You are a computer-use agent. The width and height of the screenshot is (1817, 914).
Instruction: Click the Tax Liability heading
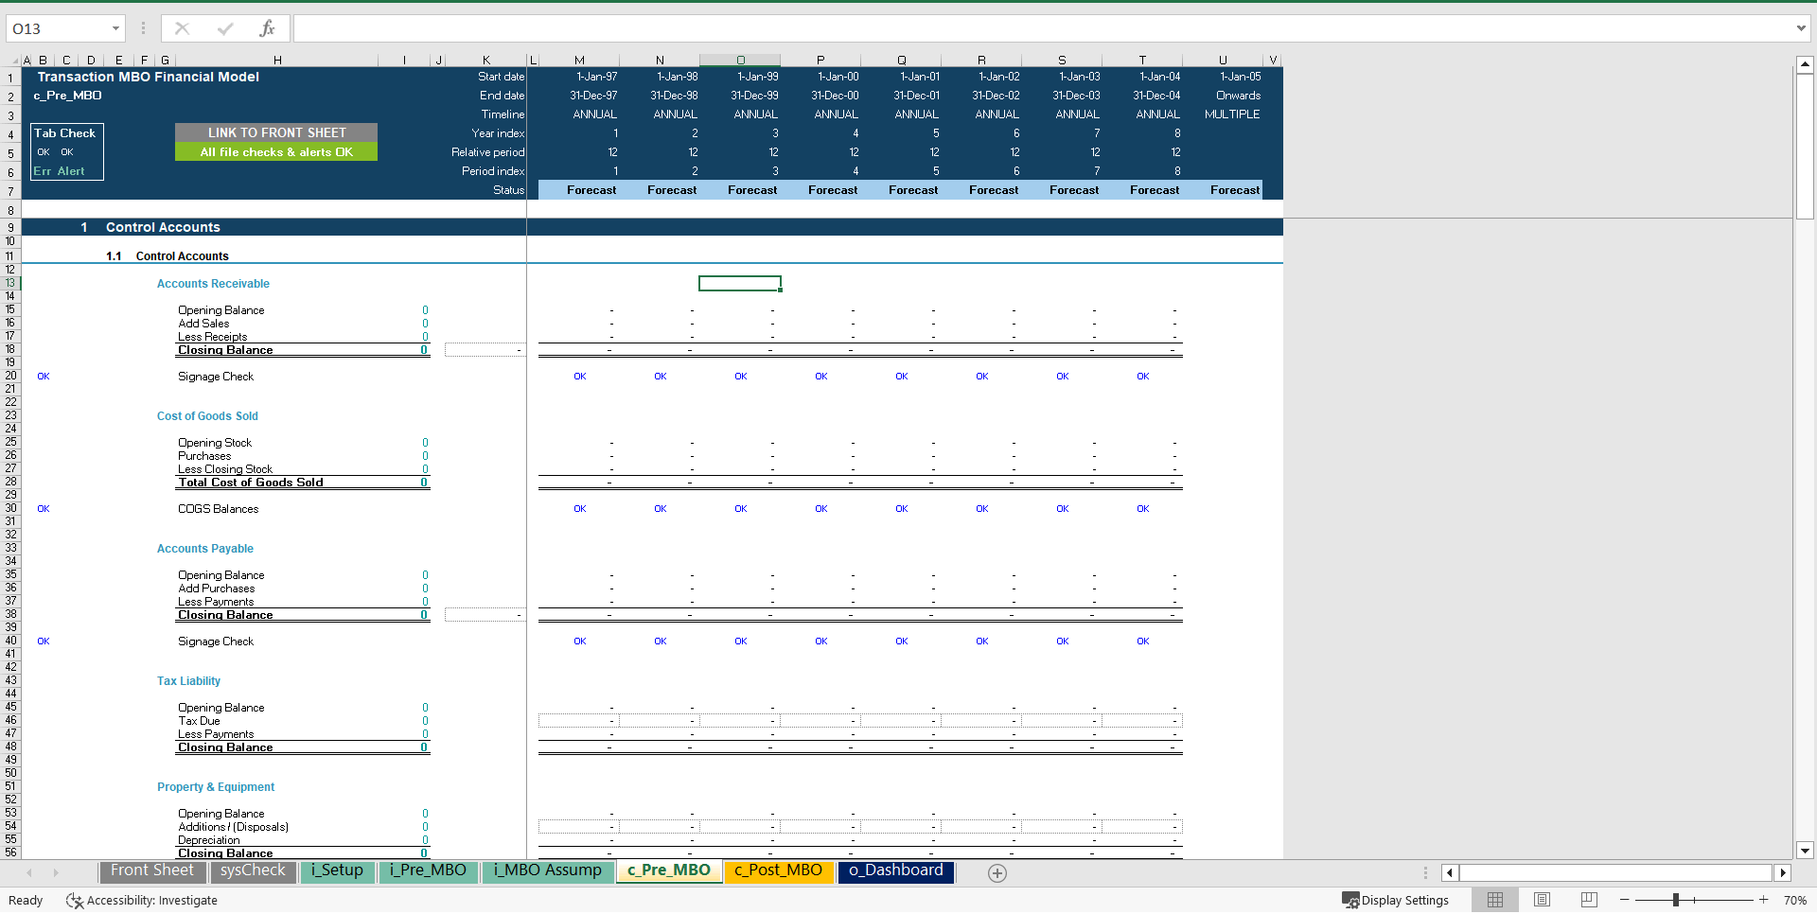(188, 681)
